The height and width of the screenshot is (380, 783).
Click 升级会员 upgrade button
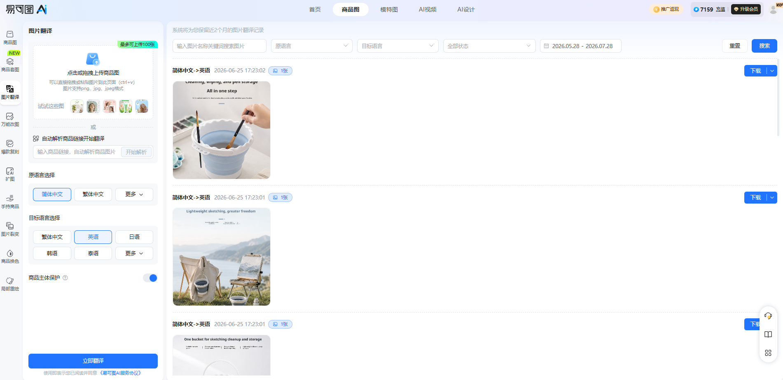pos(746,9)
